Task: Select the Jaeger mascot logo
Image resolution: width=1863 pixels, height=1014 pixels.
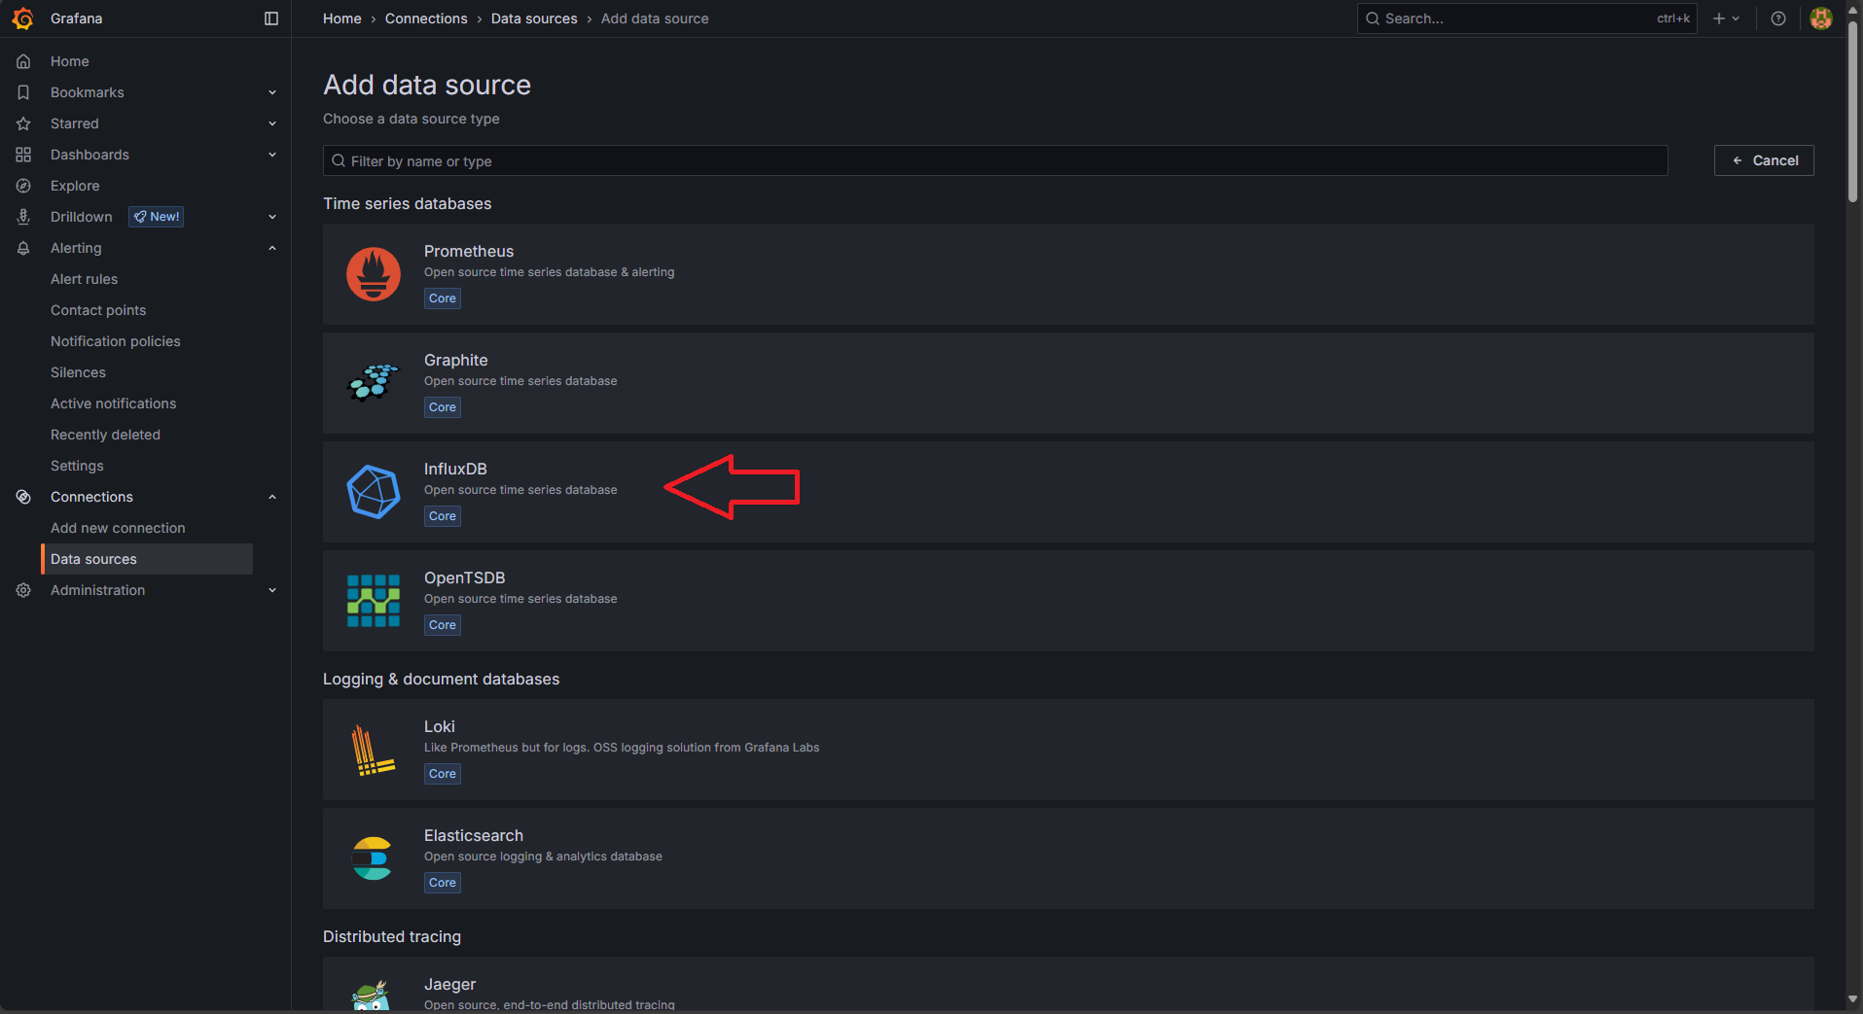Action: [x=371, y=996]
